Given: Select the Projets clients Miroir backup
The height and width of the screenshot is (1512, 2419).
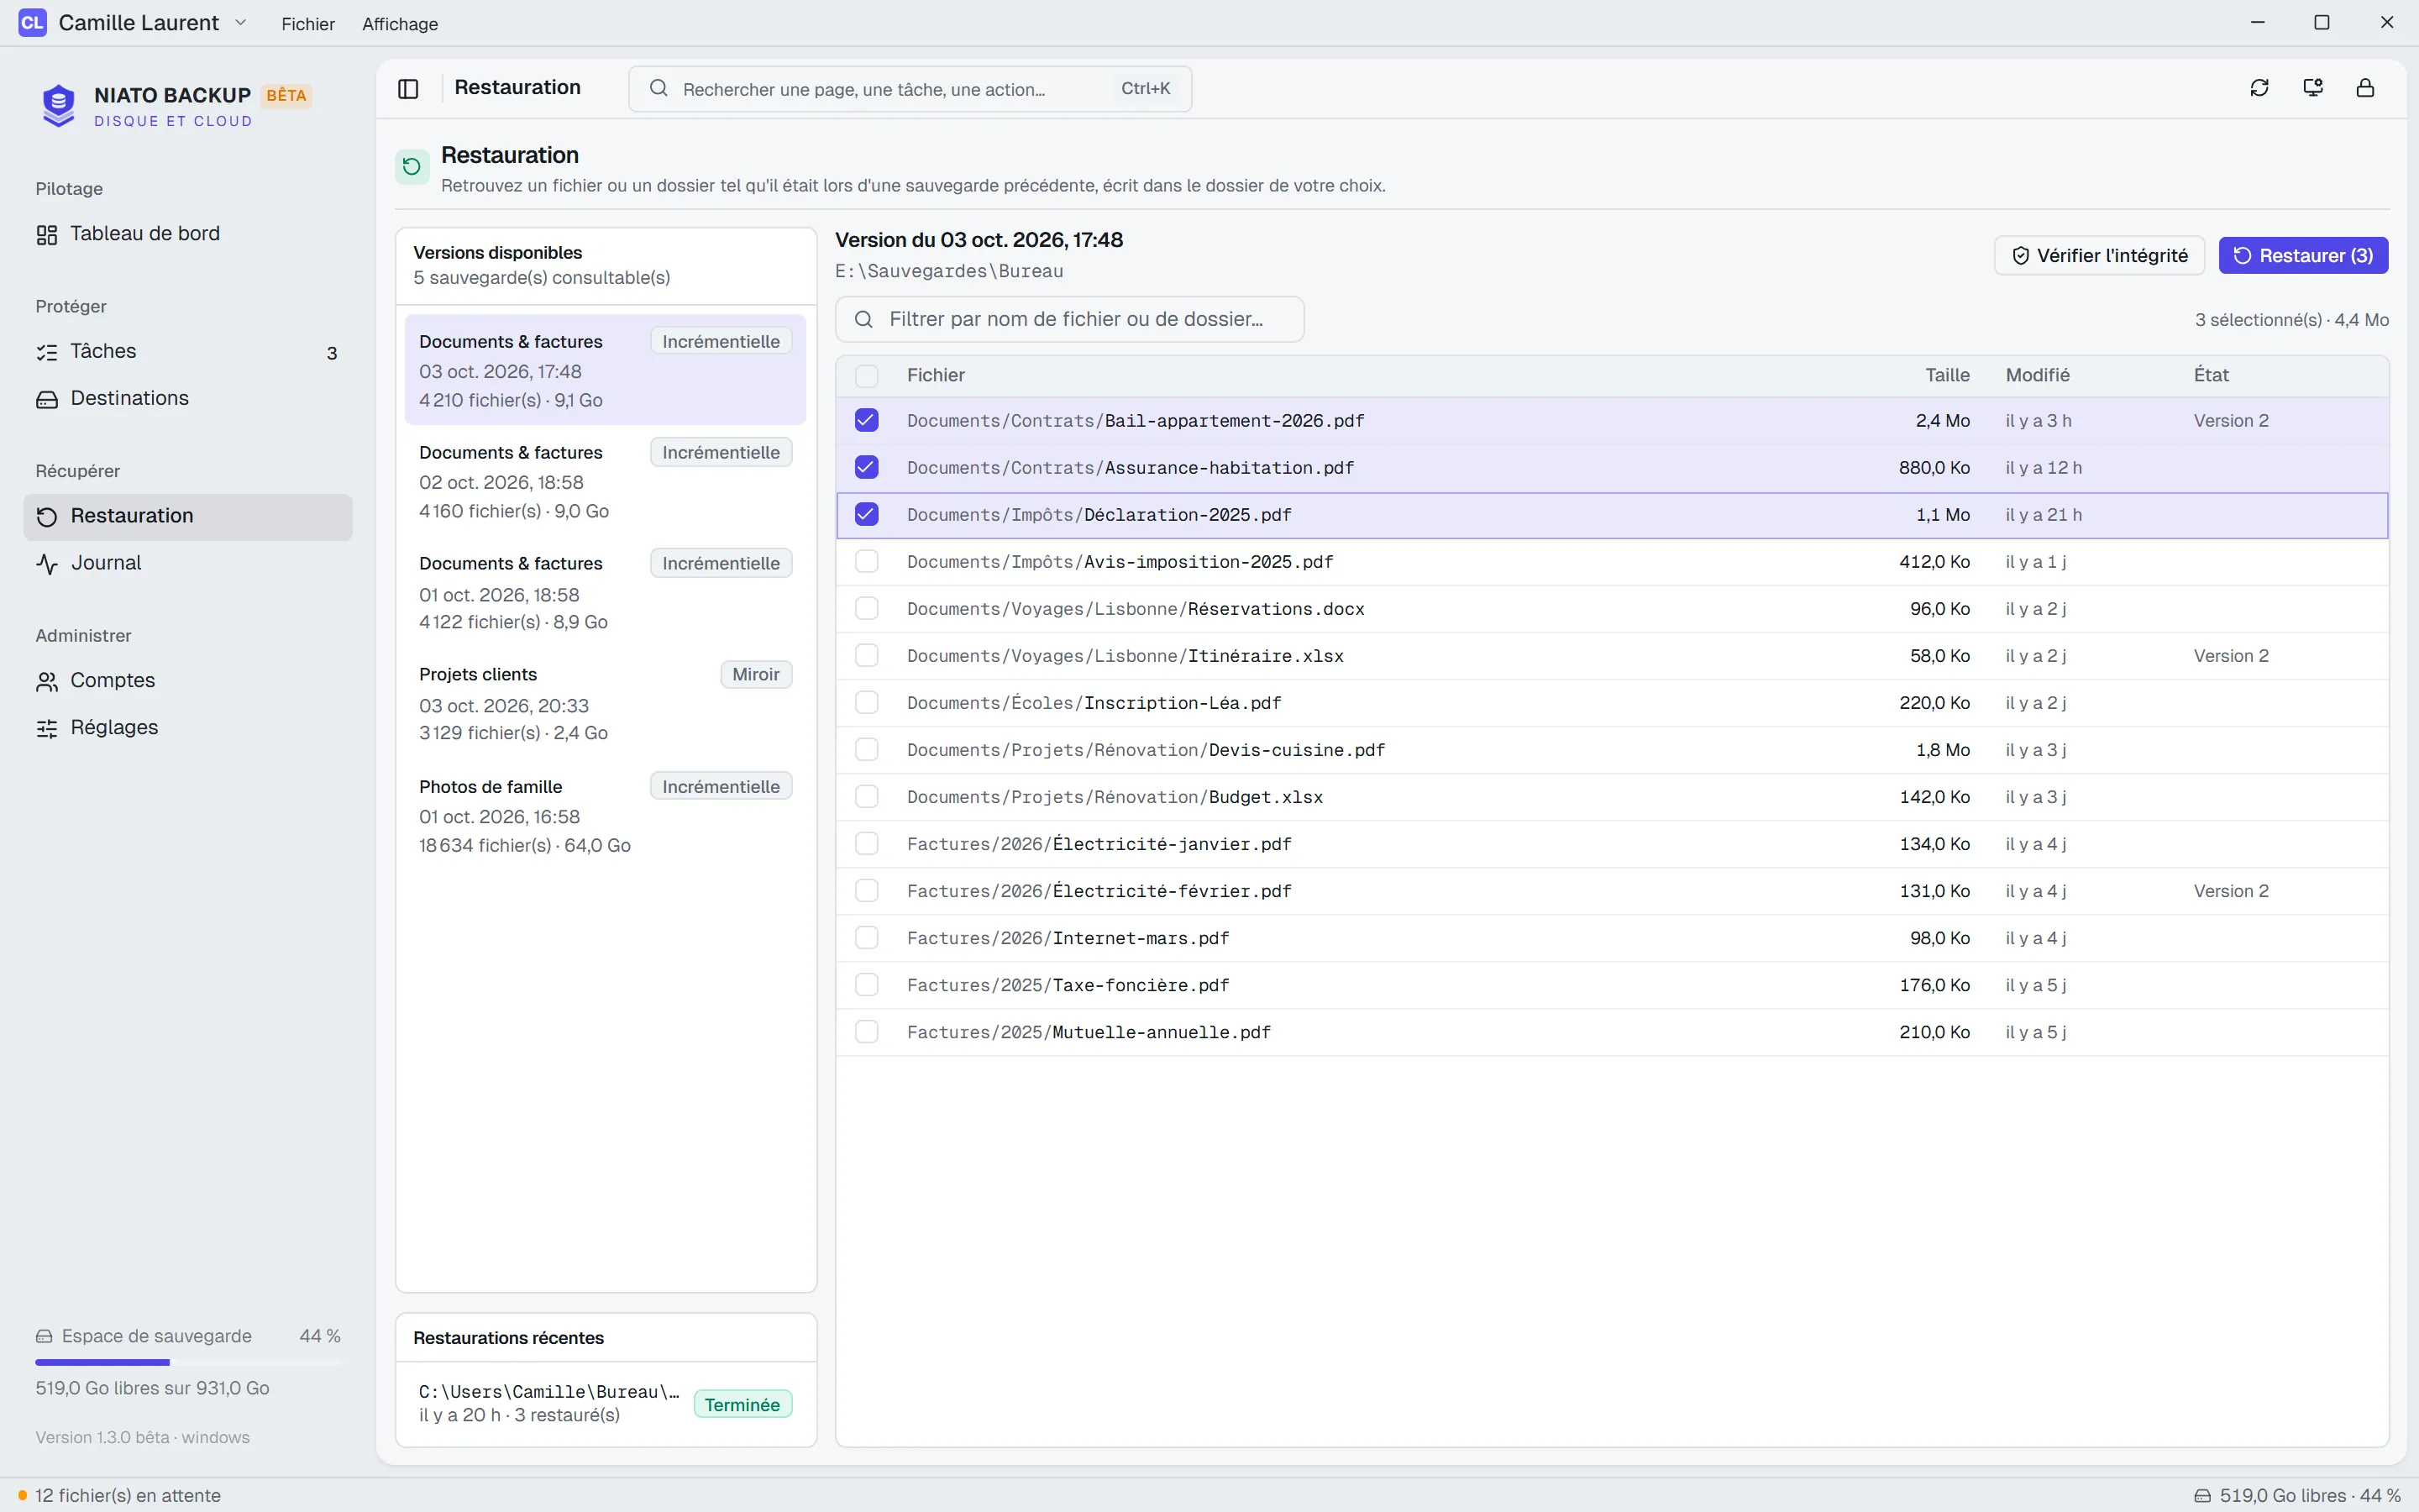Looking at the screenshot, I should coord(605,703).
